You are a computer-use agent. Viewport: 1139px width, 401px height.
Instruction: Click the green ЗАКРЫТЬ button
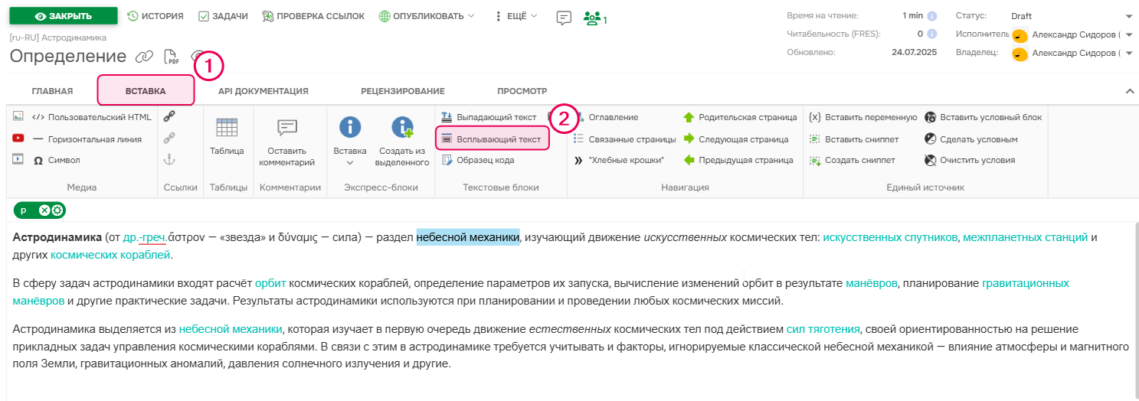64,15
